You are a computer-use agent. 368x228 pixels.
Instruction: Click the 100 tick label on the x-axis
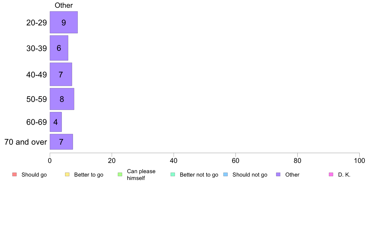click(x=359, y=160)
